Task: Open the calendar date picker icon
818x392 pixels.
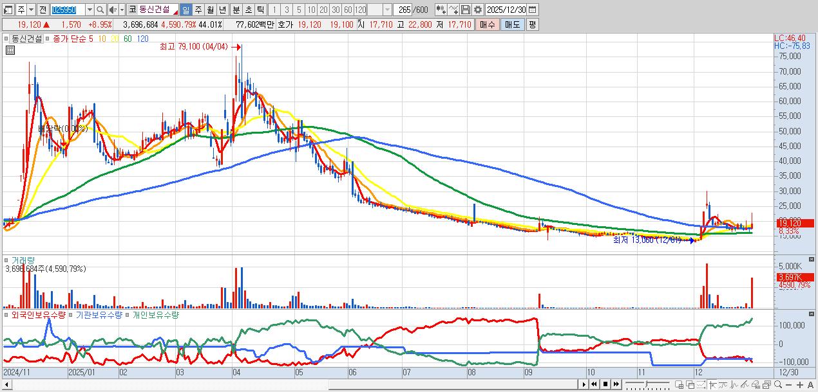Action: [x=533, y=10]
